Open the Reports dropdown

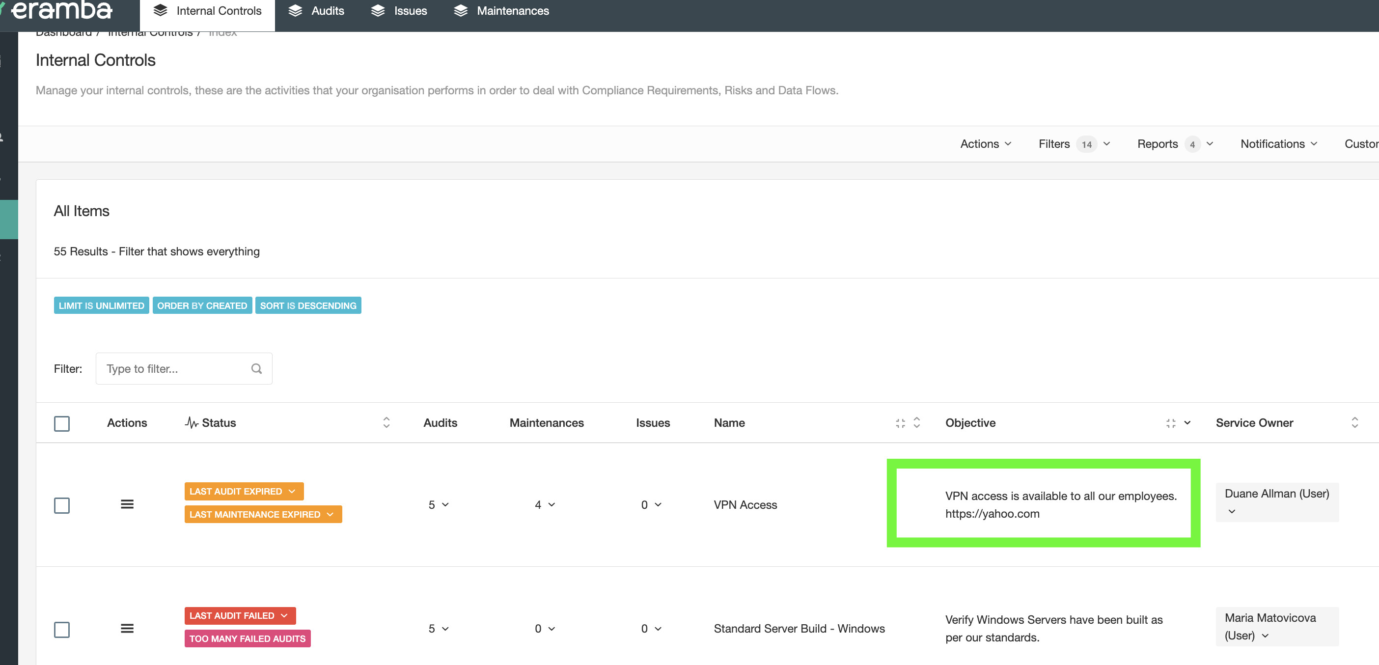click(1175, 143)
